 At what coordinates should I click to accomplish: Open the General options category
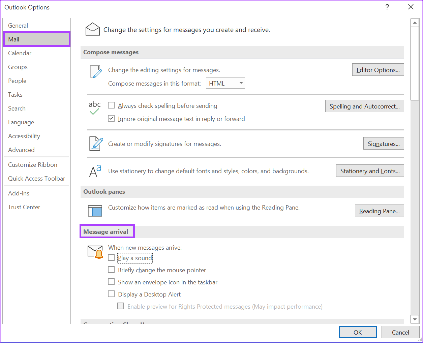36,26
